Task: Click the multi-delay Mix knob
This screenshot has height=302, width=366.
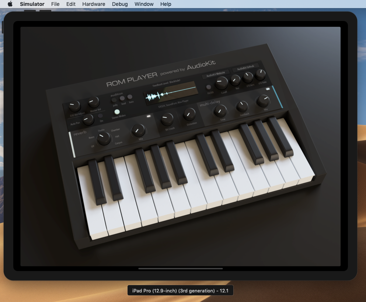Action: point(263,101)
